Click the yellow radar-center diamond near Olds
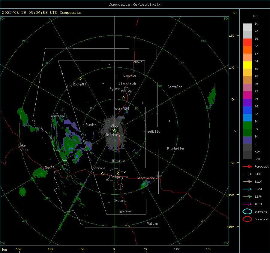Screen dimensions: 270x253 click(115, 131)
